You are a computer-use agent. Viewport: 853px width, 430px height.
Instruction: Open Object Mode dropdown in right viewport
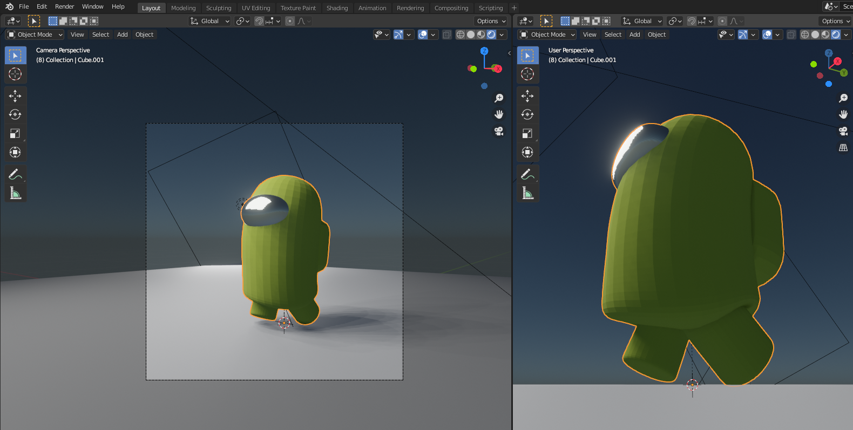547,35
